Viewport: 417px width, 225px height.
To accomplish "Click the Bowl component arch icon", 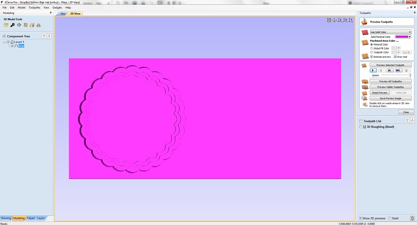I will (16, 46).
